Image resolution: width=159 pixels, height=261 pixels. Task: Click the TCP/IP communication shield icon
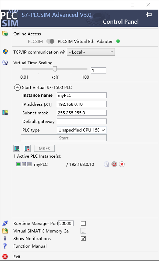(5, 52)
